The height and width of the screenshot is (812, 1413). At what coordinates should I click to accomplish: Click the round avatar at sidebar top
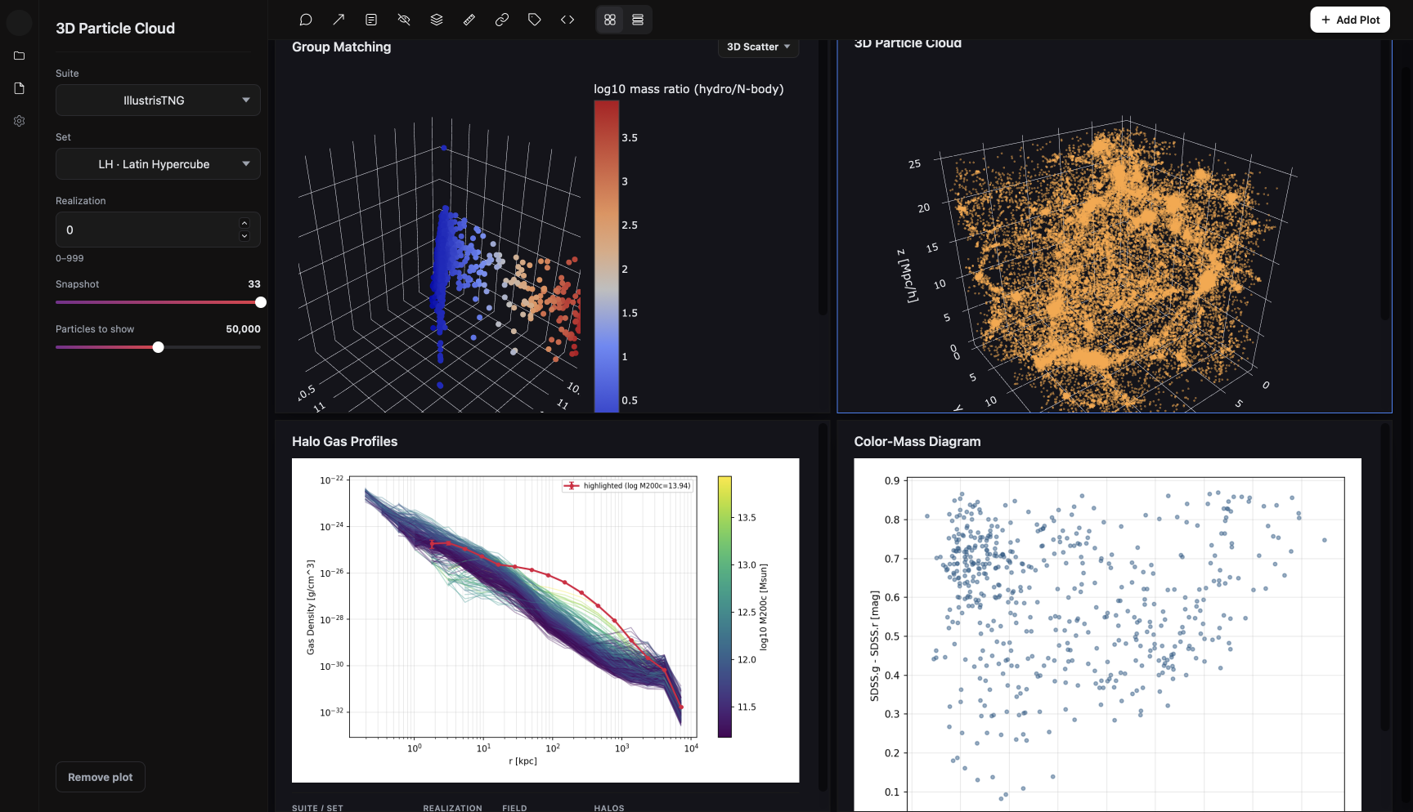tap(20, 22)
